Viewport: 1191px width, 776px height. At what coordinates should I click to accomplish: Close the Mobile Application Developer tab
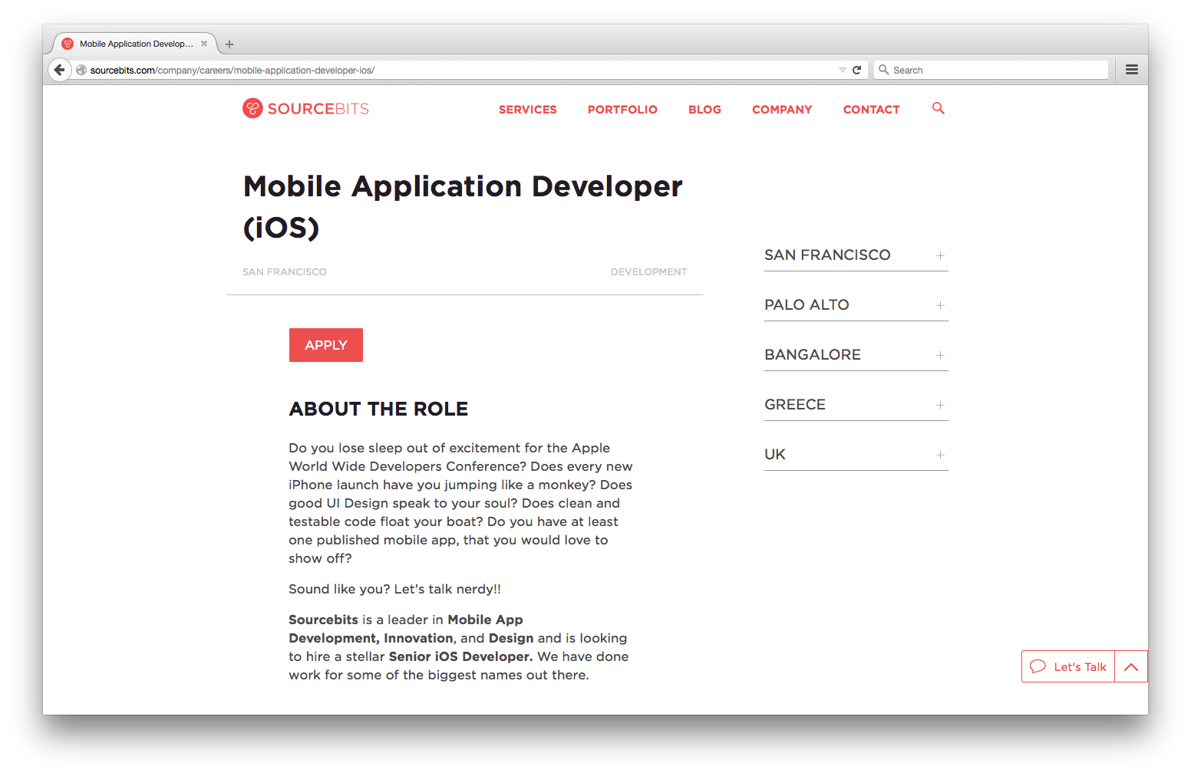204,44
